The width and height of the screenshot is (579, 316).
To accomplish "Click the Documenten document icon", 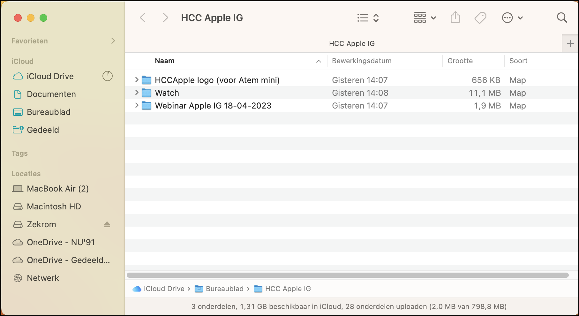I will tap(18, 94).
